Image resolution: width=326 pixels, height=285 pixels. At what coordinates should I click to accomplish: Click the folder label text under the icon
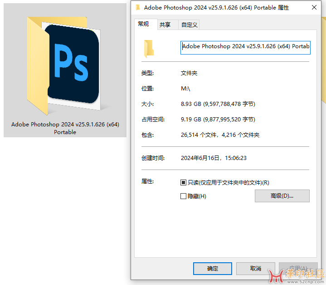[x=65, y=128]
